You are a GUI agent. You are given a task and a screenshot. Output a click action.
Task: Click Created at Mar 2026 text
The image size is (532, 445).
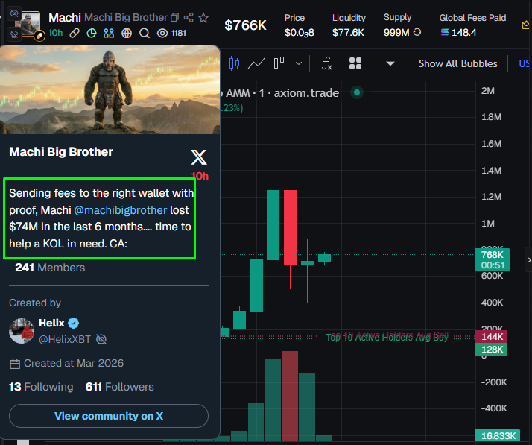point(74,363)
